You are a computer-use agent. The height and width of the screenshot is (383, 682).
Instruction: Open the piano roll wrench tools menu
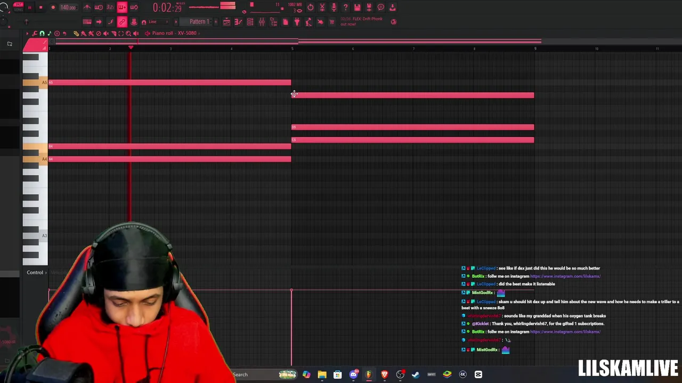point(35,33)
